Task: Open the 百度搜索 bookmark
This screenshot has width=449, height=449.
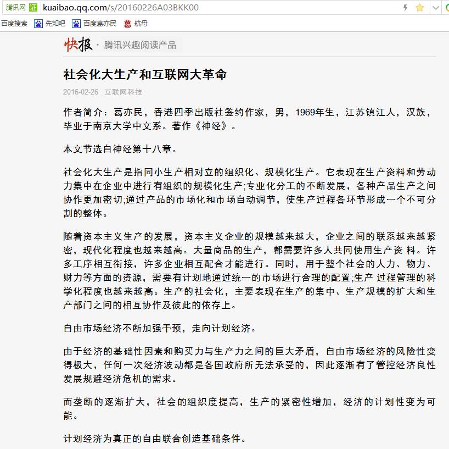Action: (14, 24)
